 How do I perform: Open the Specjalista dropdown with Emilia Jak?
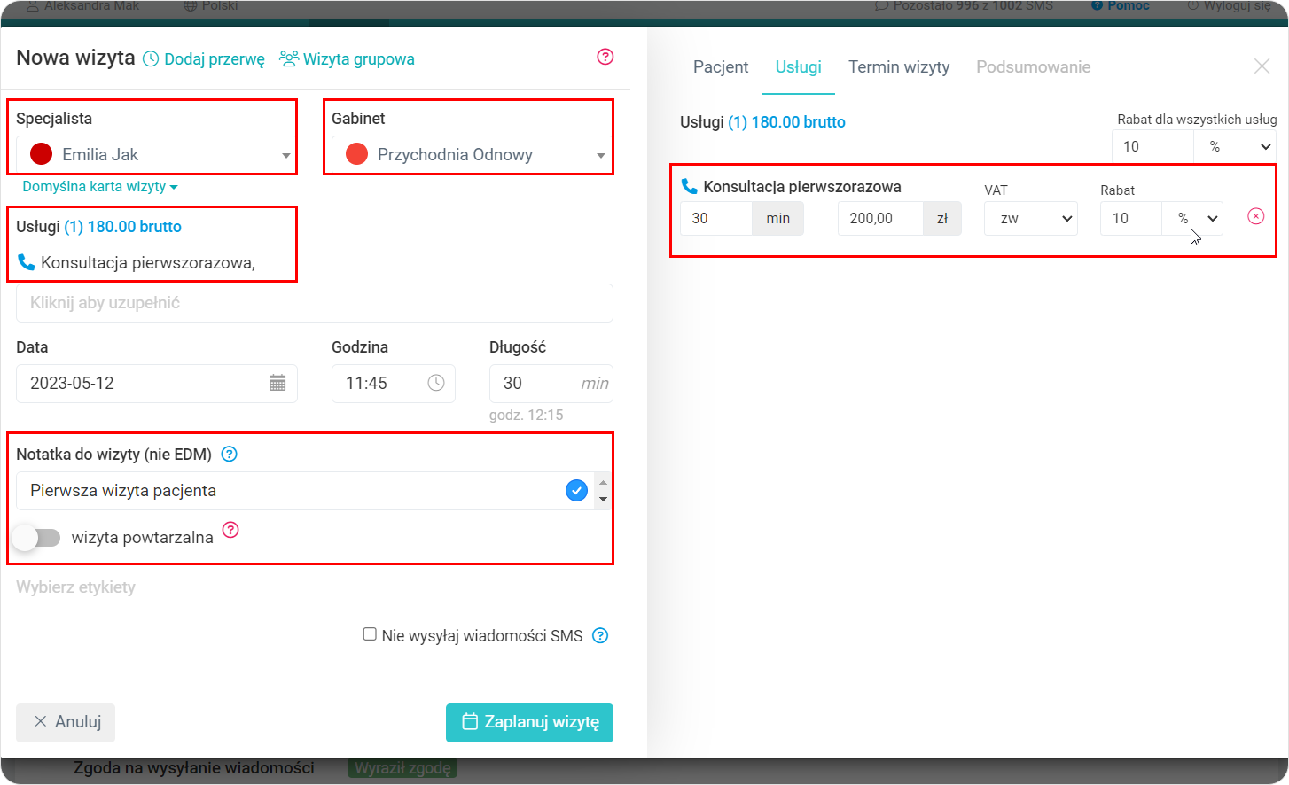(x=156, y=155)
